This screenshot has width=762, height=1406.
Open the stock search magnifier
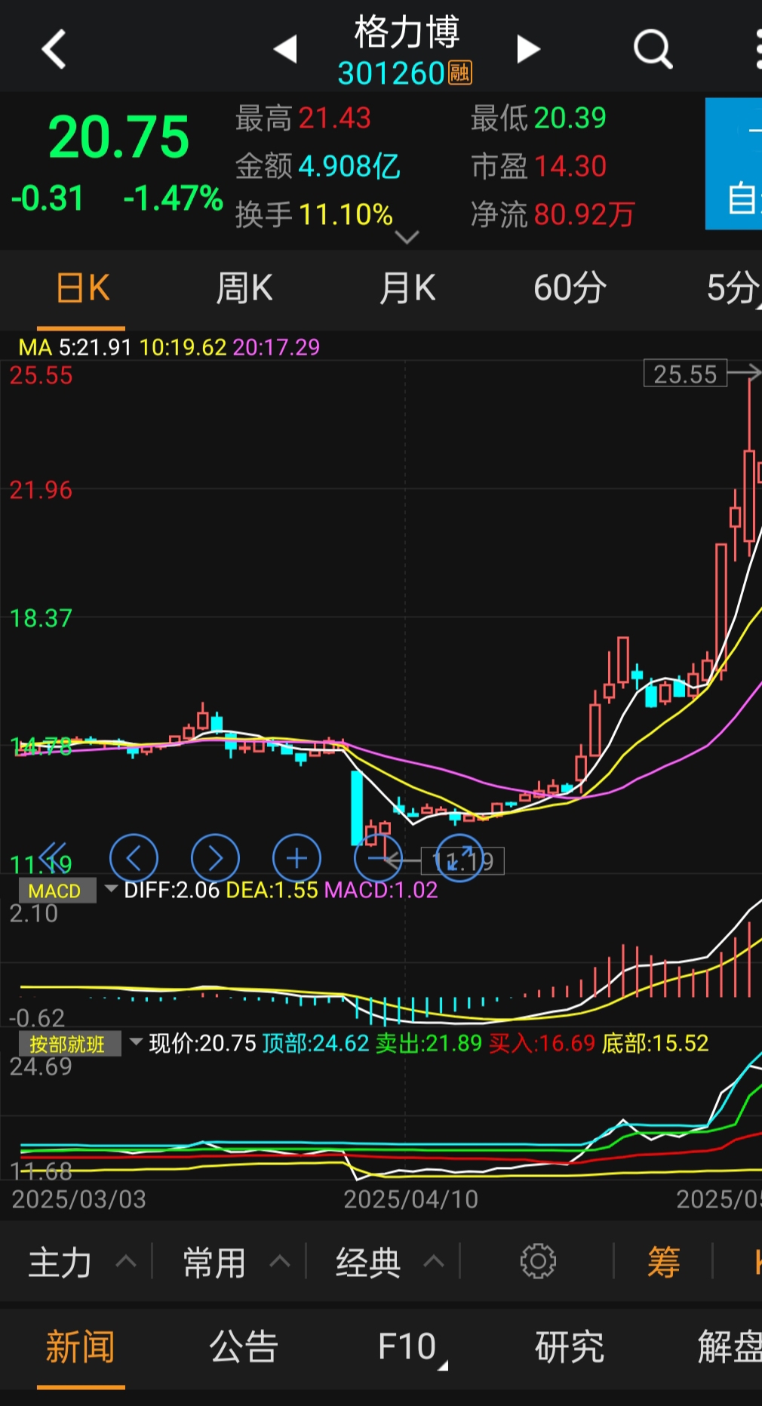pyautogui.click(x=653, y=50)
